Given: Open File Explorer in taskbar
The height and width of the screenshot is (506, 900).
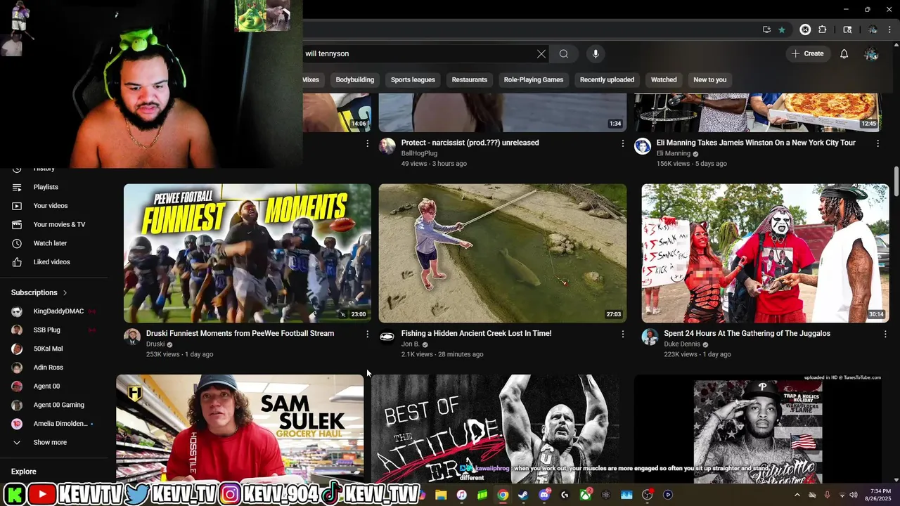Looking at the screenshot, I should click(441, 495).
